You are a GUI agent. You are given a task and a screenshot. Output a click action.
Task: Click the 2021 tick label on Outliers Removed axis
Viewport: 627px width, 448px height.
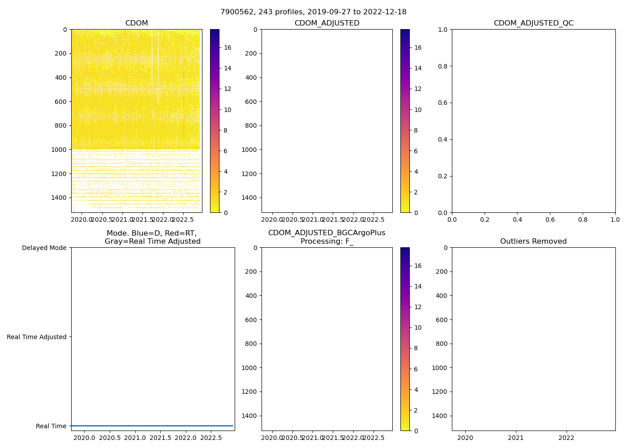tap(516, 438)
